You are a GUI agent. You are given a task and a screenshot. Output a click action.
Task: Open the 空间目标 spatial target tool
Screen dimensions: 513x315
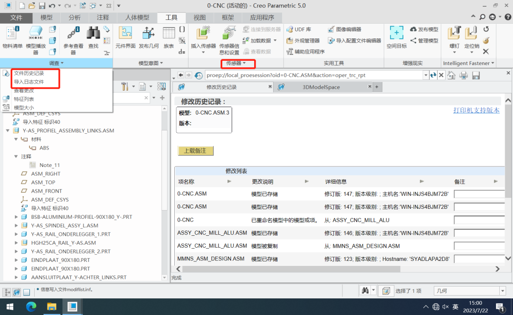pyautogui.click(x=396, y=36)
